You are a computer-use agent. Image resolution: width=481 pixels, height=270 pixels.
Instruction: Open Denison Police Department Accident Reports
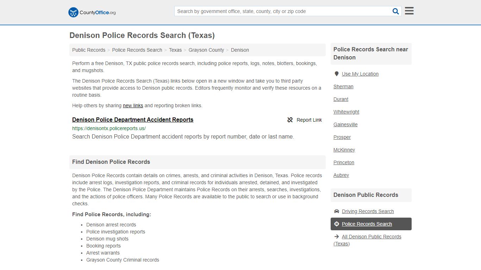(133, 120)
